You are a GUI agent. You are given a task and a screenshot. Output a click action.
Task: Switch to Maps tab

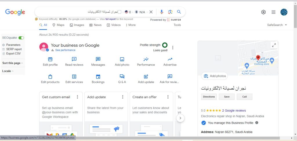pyautogui.click(x=58, y=25)
